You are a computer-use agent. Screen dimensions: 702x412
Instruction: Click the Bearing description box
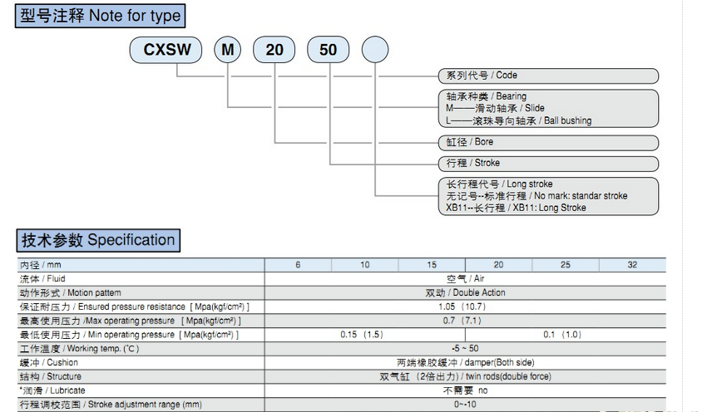click(549, 108)
